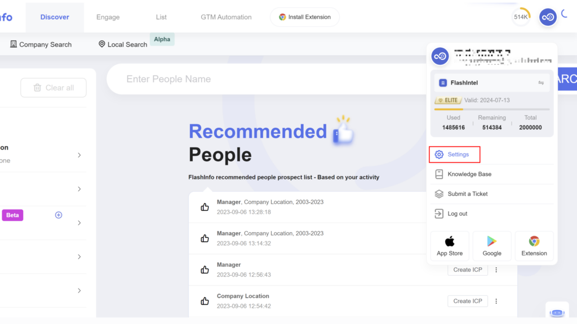Click the Clear all button
577x324 pixels.
pos(54,87)
